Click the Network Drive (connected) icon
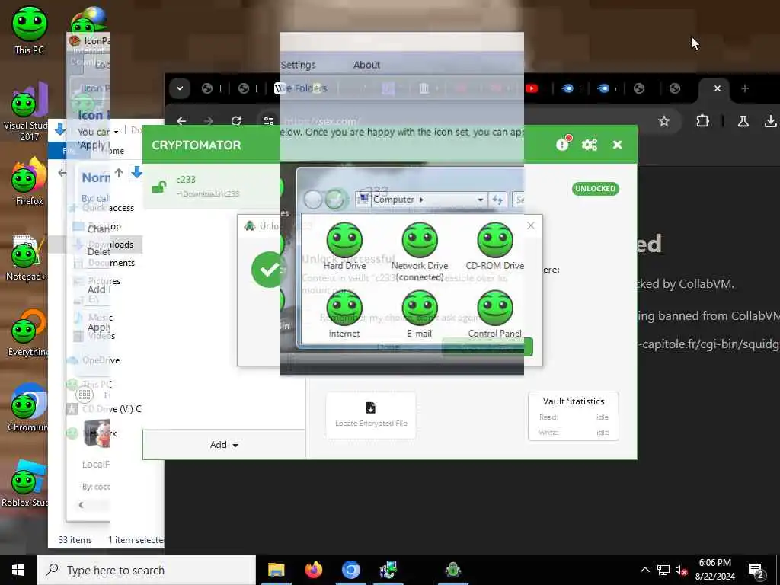 pos(420,251)
